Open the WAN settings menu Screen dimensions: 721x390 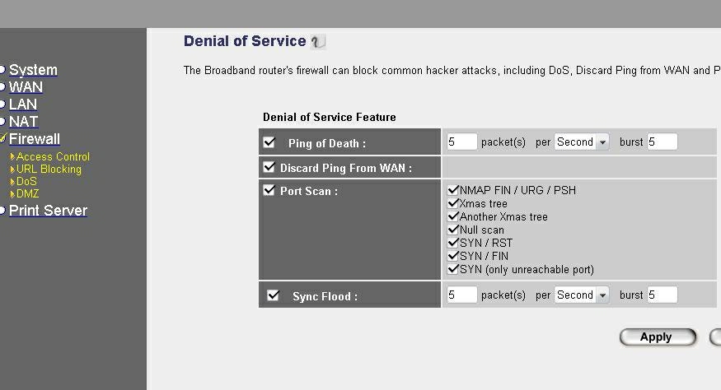tap(26, 87)
